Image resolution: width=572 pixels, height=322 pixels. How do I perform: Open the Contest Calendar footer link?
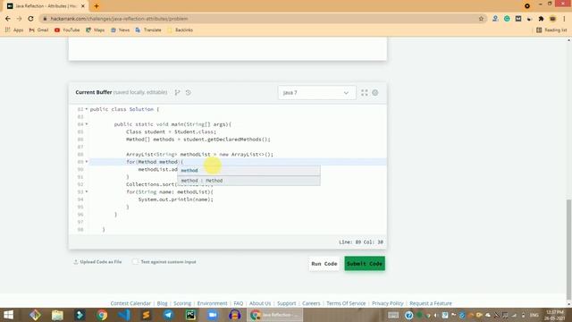point(130,303)
